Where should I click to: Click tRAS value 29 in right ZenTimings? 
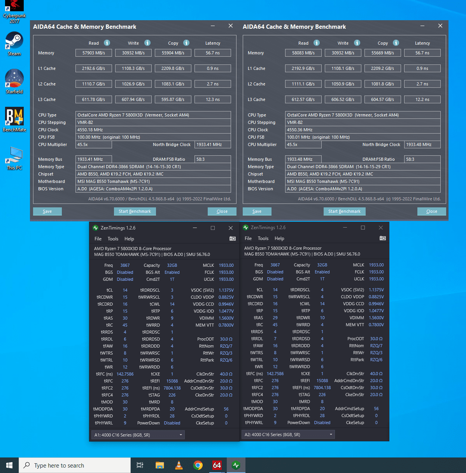pos(275,318)
